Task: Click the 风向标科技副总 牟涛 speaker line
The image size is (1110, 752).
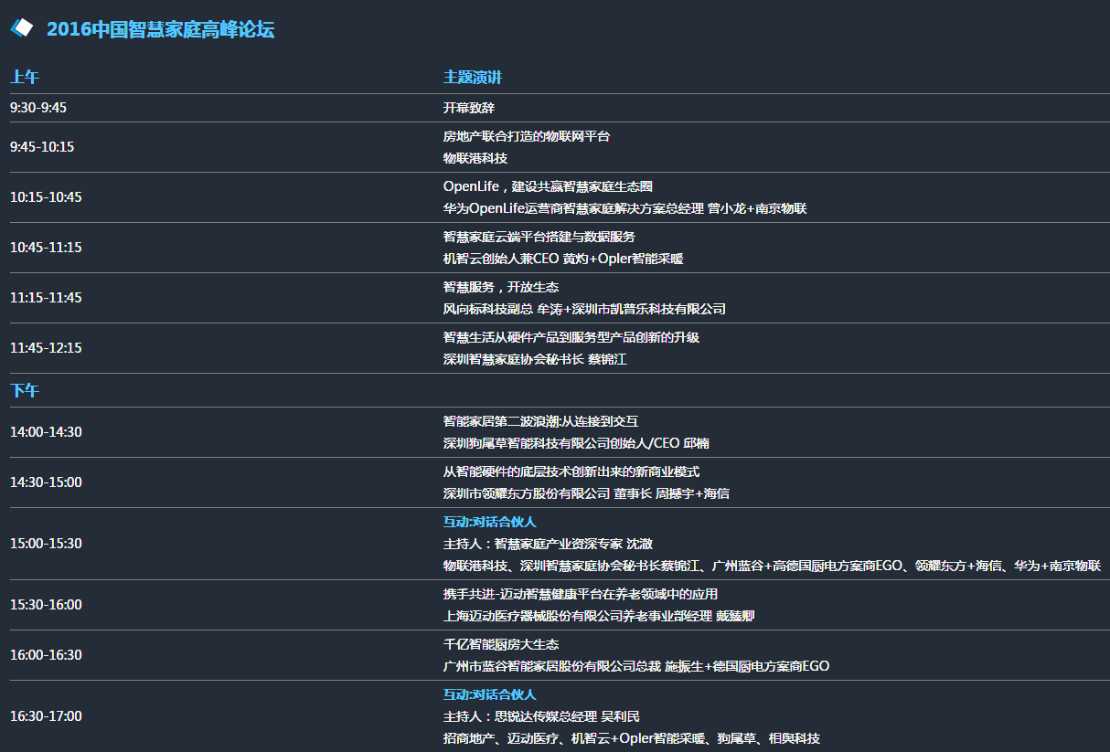Action: click(x=584, y=309)
